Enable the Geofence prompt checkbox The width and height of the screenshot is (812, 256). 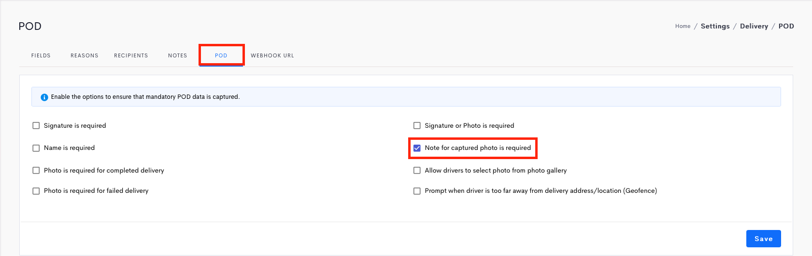point(417,191)
